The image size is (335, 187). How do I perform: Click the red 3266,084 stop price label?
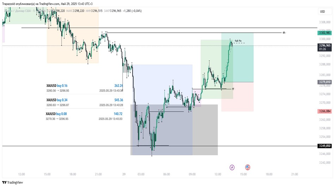pyautogui.click(x=324, y=111)
